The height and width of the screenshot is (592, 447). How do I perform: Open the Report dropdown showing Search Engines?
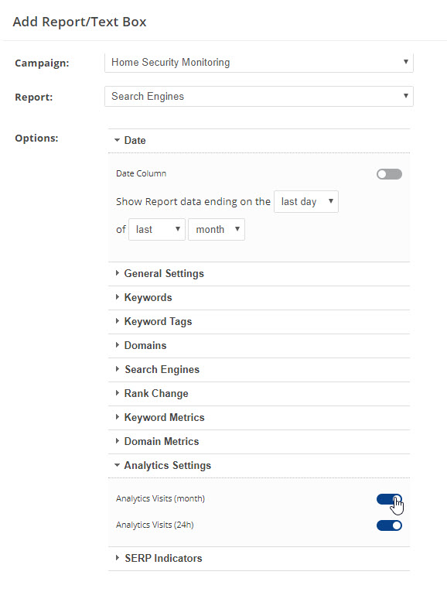[x=259, y=96]
